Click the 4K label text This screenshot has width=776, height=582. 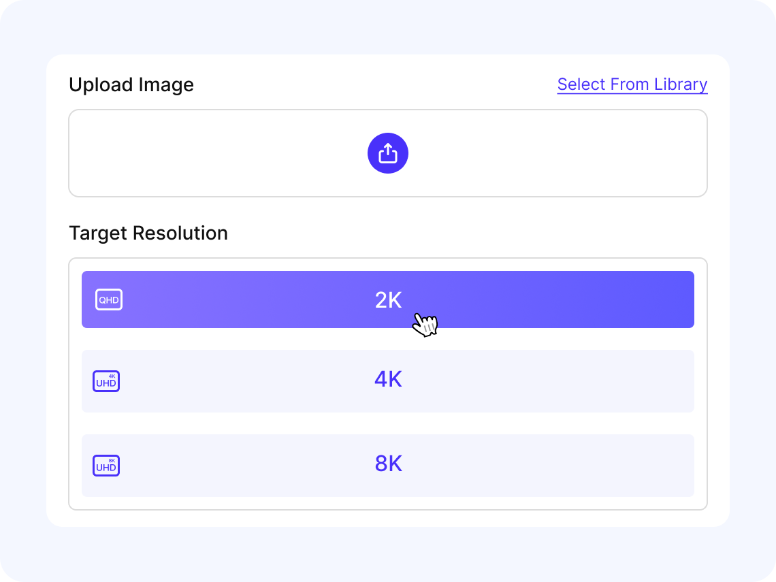389,380
